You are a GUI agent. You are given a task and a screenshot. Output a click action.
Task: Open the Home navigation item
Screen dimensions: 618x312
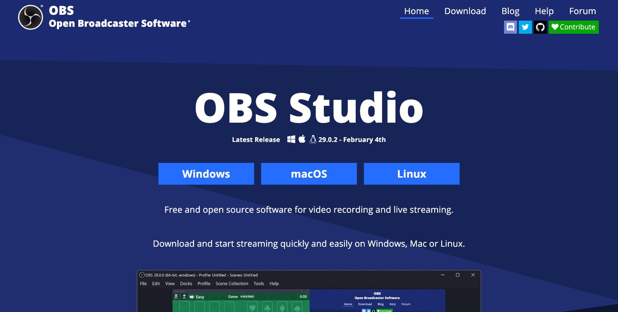click(x=416, y=11)
